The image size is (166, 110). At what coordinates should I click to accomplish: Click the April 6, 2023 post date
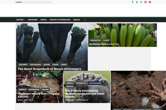click(x=70, y=100)
